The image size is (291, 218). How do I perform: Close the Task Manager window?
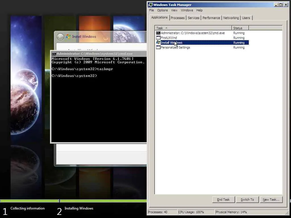coord(286,5)
